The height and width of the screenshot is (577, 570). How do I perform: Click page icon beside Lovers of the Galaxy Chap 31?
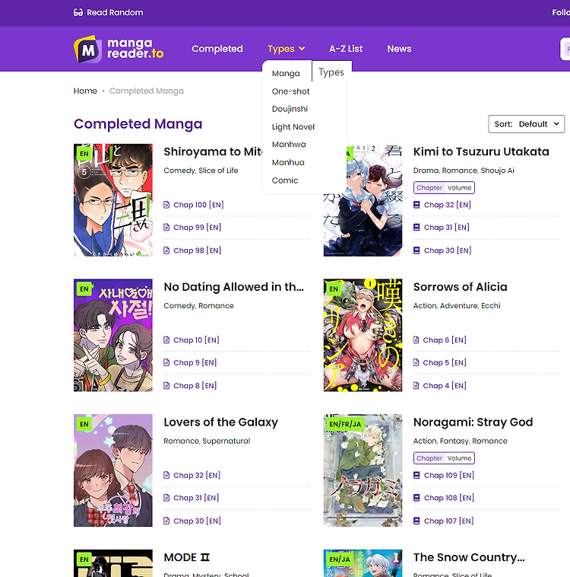(166, 498)
